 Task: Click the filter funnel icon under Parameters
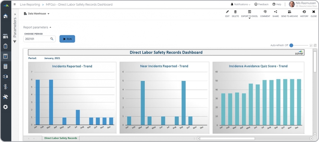tap(15, 42)
